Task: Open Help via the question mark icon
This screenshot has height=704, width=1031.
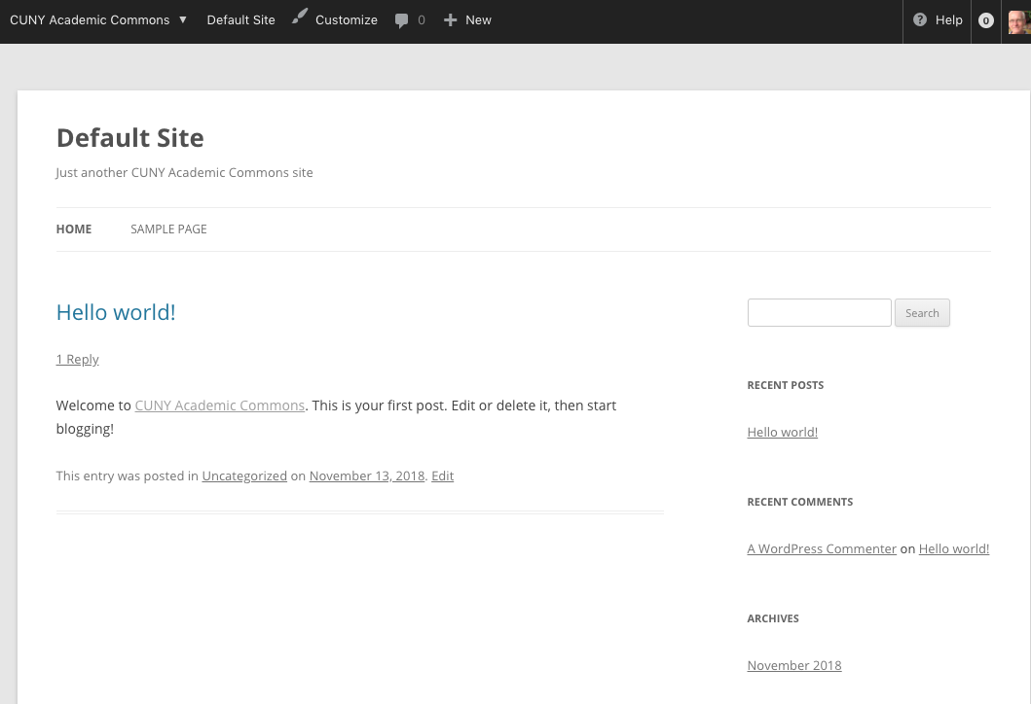Action: pos(920,20)
